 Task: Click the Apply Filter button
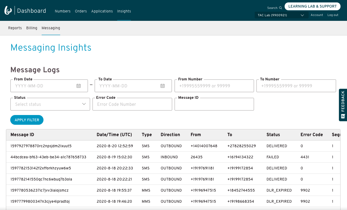coord(27,120)
